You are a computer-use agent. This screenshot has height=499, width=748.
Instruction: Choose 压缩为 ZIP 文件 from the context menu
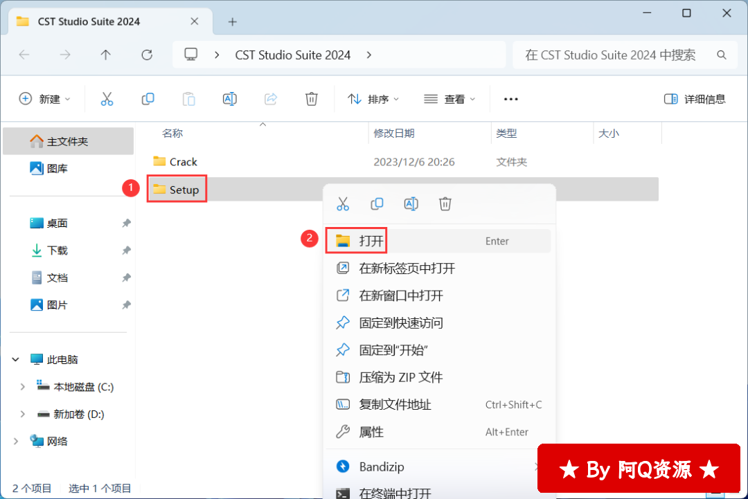click(x=438, y=377)
